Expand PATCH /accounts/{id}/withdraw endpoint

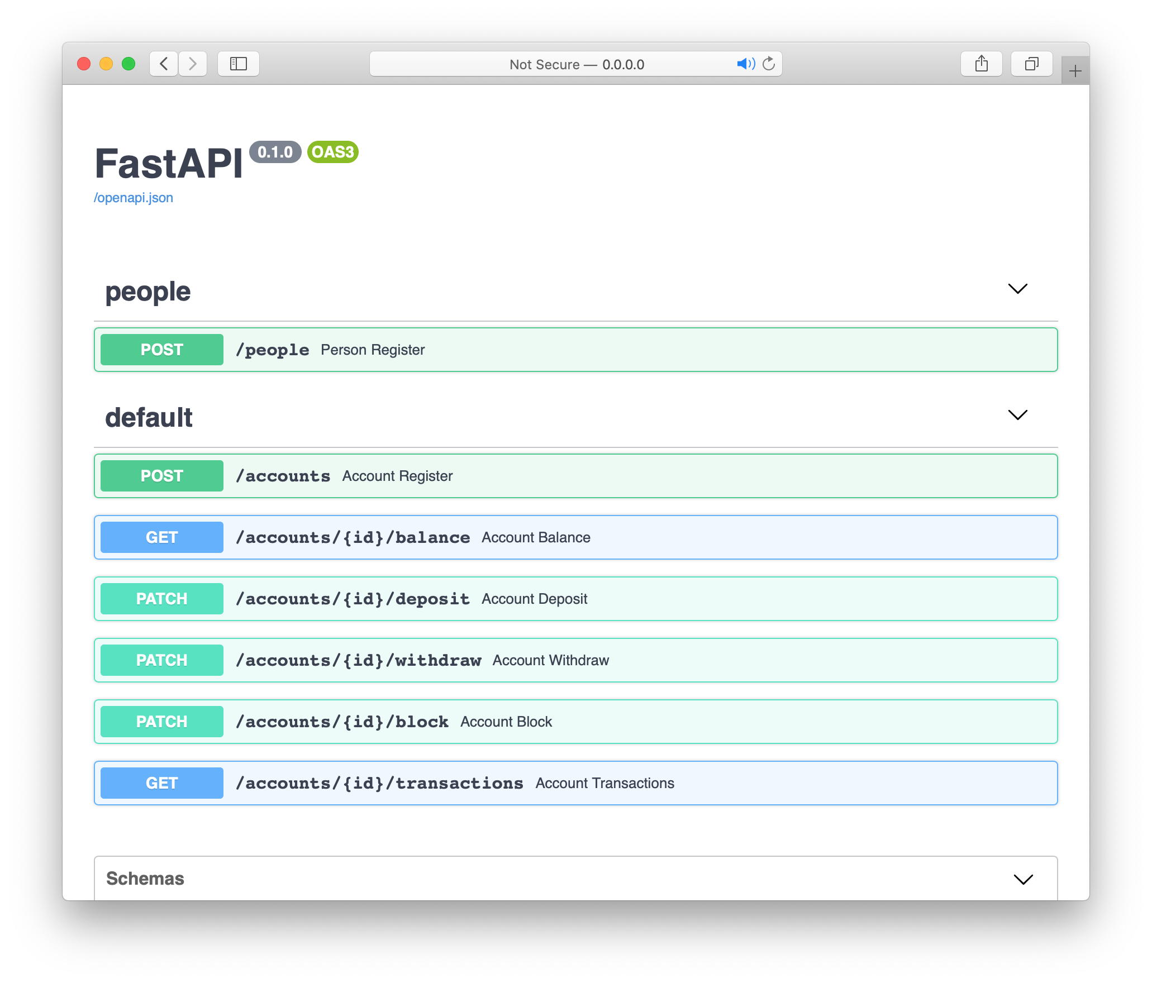(576, 660)
